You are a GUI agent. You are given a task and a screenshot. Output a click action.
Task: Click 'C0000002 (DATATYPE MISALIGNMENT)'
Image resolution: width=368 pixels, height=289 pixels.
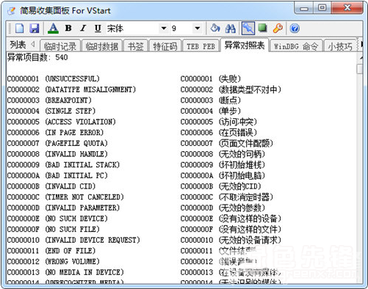(71, 89)
